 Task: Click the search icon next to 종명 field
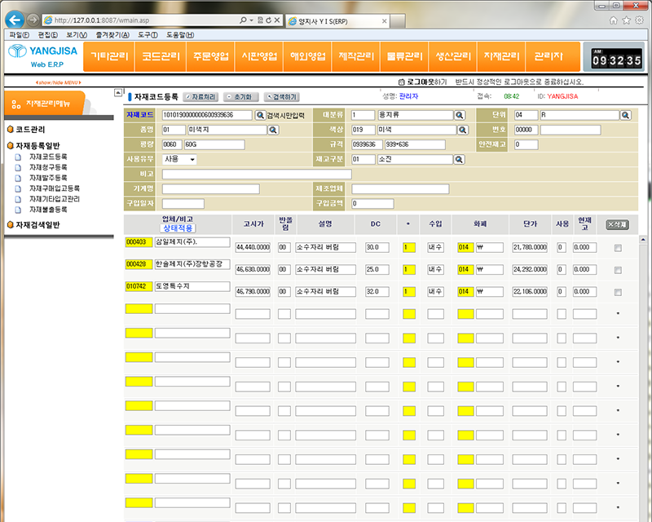[273, 130]
